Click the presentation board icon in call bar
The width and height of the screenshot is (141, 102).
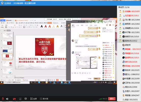pos(26,99)
